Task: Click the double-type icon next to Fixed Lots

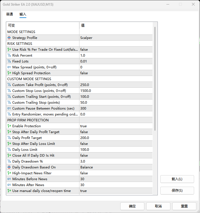Action: coord(9,61)
